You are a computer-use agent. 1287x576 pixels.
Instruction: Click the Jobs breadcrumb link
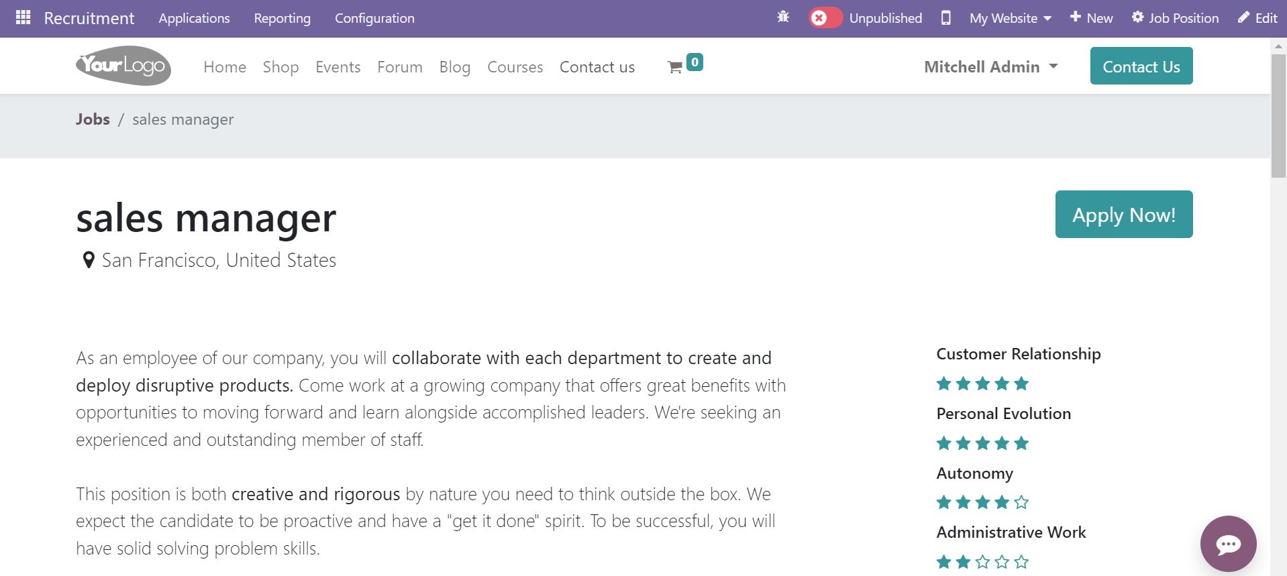click(x=93, y=119)
